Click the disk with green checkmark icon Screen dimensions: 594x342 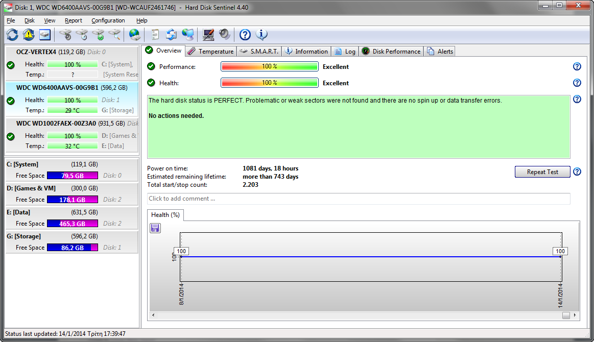pyautogui.click(x=98, y=35)
